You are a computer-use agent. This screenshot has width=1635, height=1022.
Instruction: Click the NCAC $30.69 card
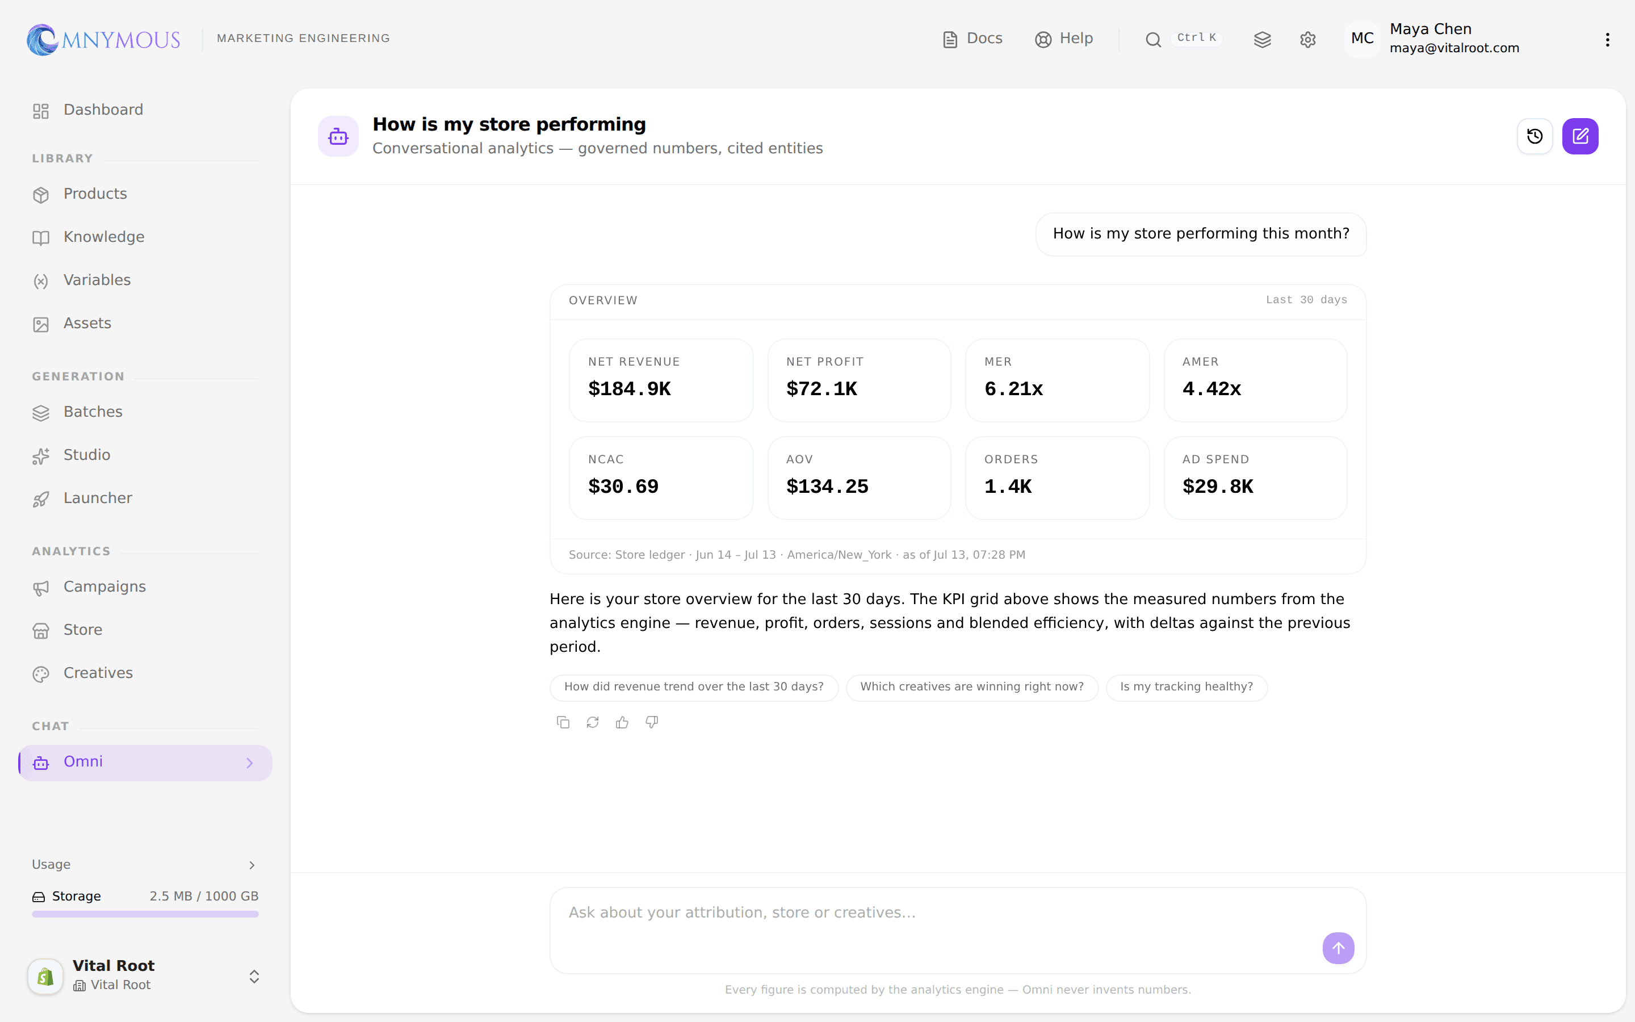coord(661,478)
